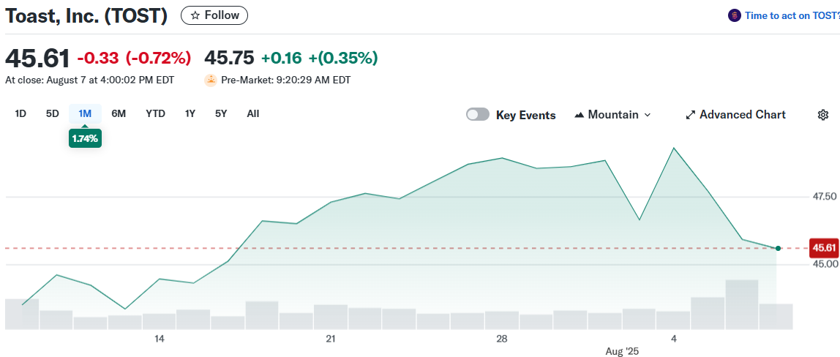Image resolution: width=840 pixels, height=357 pixels.
Task: Open the 'Time to act on TOST?' link
Action: (792, 15)
